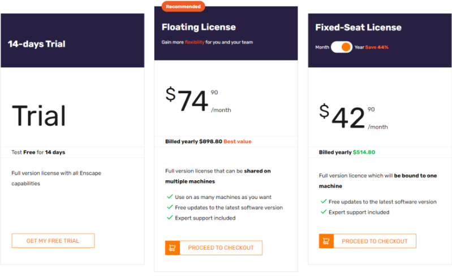This screenshot has width=452, height=278.
Task: Click the Floating License 'Expert support' checkmark
Action: pyautogui.click(x=170, y=218)
